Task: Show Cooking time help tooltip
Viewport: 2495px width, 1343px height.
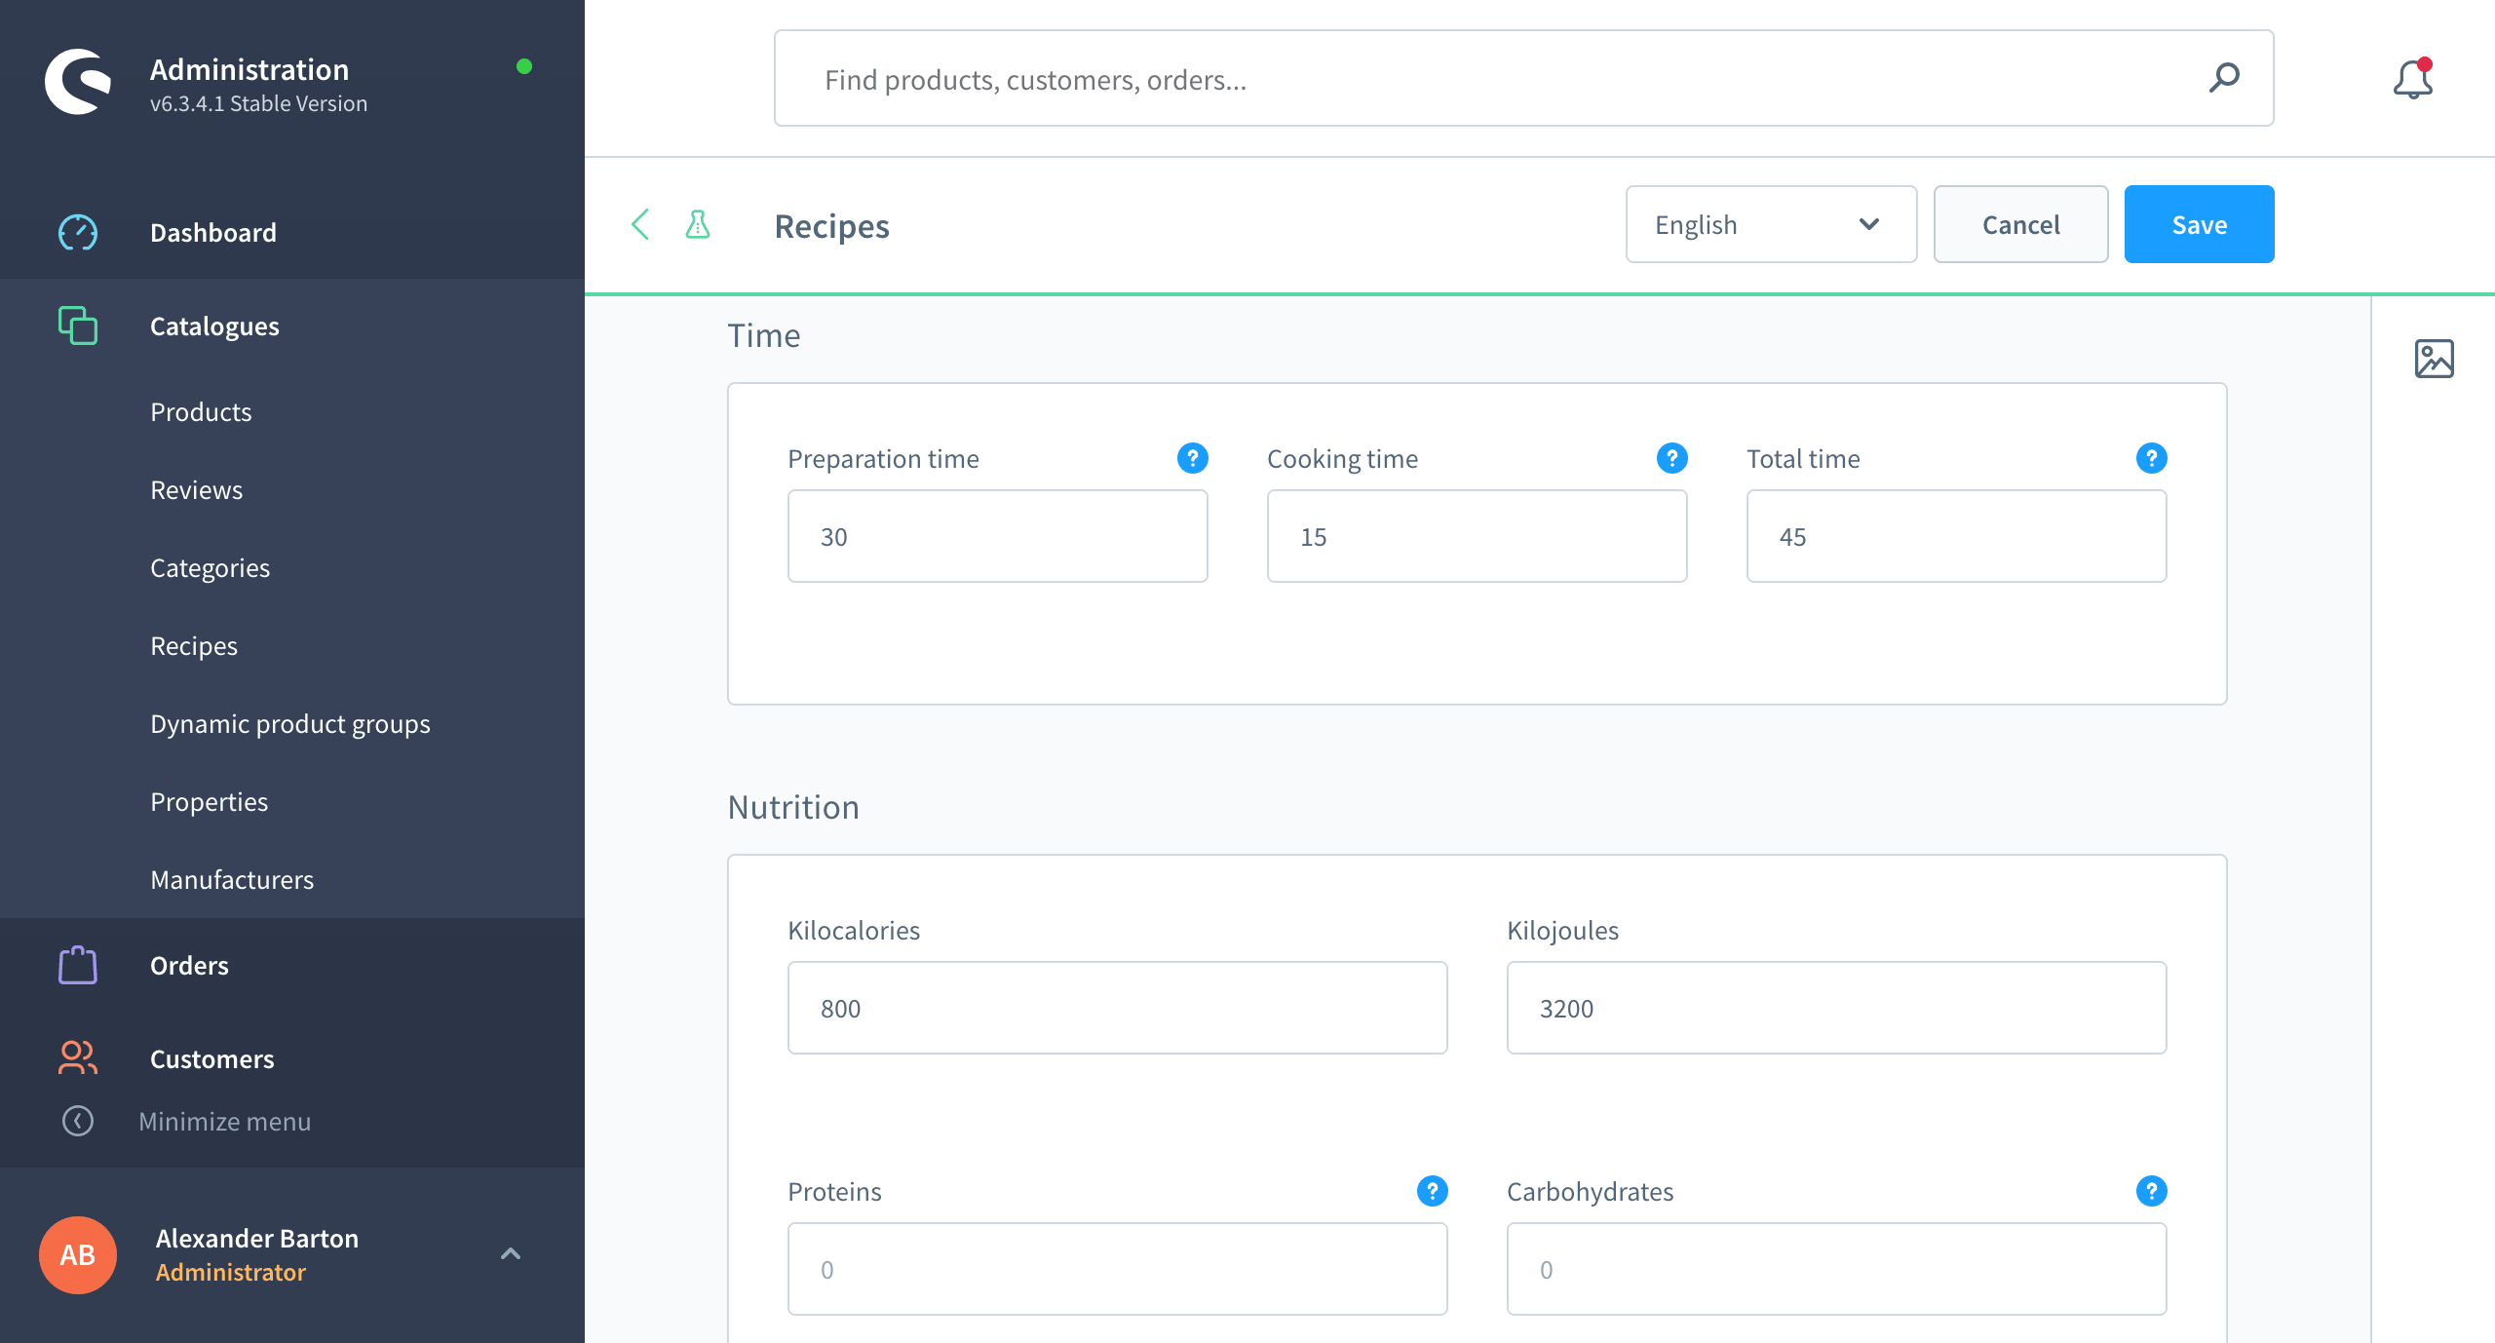Action: [x=1671, y=458]
